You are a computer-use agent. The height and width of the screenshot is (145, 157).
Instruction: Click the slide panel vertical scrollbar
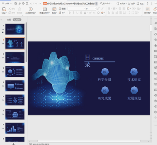(26, 42)
